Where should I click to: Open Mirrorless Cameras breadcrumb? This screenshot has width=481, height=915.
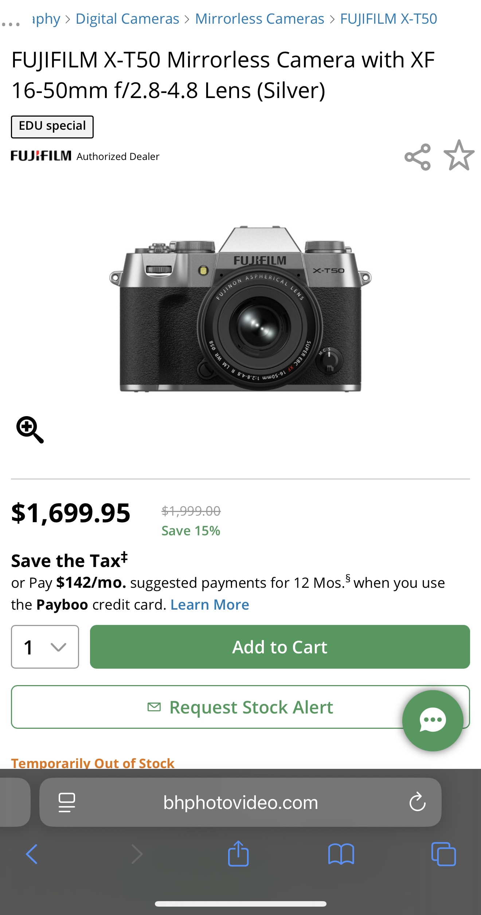(259, 19)
